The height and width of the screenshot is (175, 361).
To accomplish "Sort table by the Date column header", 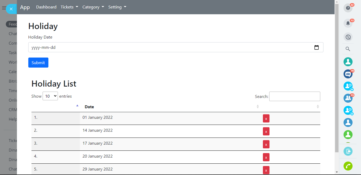I will tap(89, 107).
